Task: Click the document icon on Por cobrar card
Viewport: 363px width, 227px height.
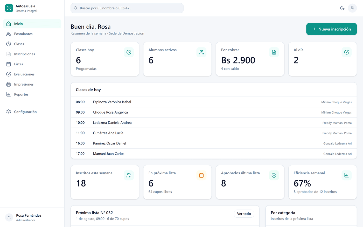Action: point(274,52)
